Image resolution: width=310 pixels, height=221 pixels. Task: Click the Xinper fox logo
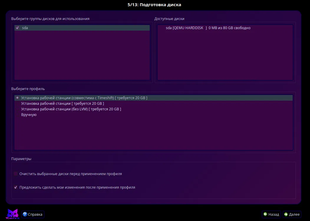(13, 214)
